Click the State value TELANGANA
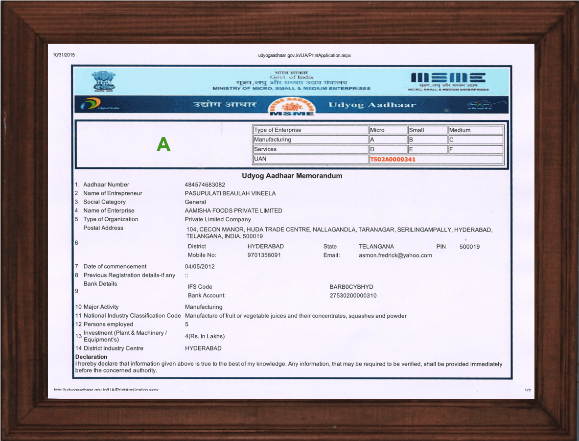 click(376, 246)
